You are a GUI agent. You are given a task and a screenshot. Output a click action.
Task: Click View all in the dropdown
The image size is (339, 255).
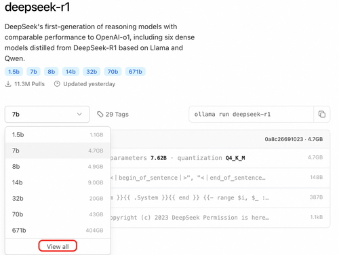(58, 246)
